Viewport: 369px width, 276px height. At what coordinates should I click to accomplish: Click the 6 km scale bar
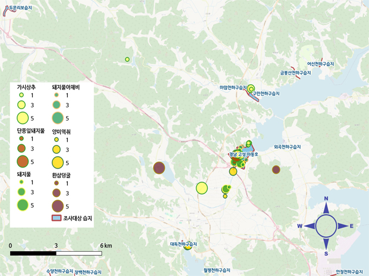click(x=56, y=253)
